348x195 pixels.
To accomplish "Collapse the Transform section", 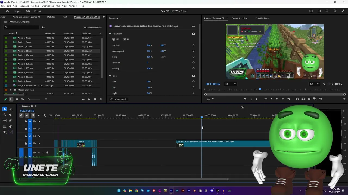I will point(110,34).
